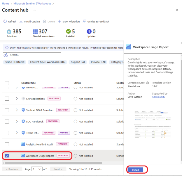Click the search box icon

tap(6, 55)
